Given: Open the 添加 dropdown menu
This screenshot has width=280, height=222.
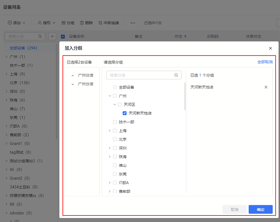Looking at the screenshot, I should click(x=16, y=23).
